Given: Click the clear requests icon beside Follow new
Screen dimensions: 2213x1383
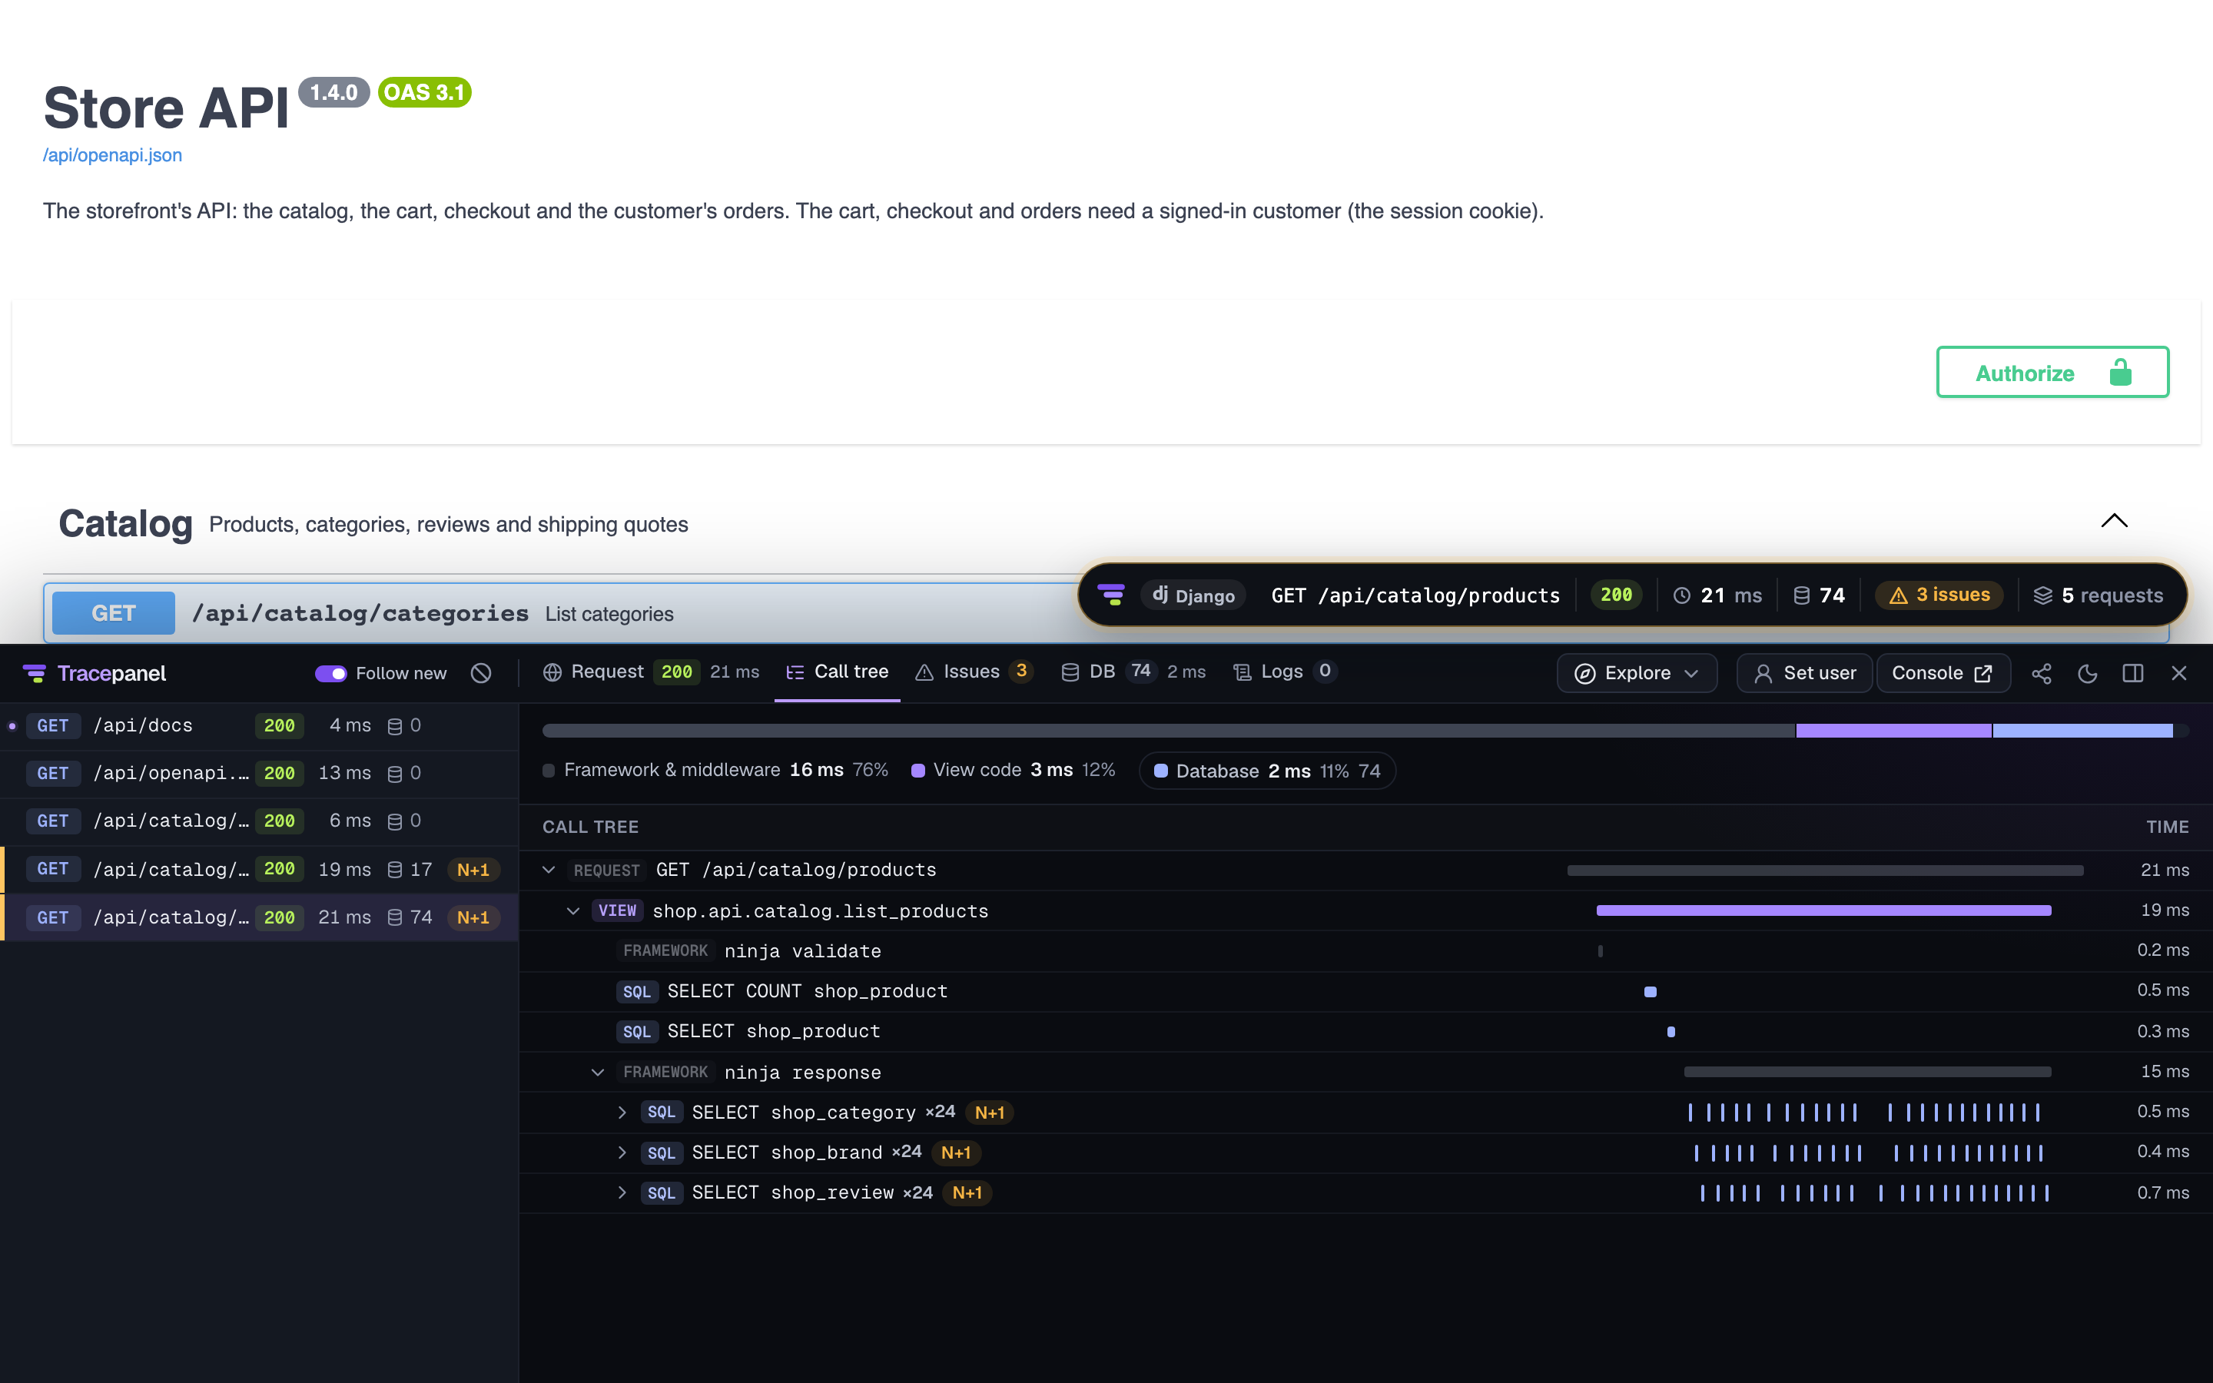Looking at the screenshot, I should 481,673.
